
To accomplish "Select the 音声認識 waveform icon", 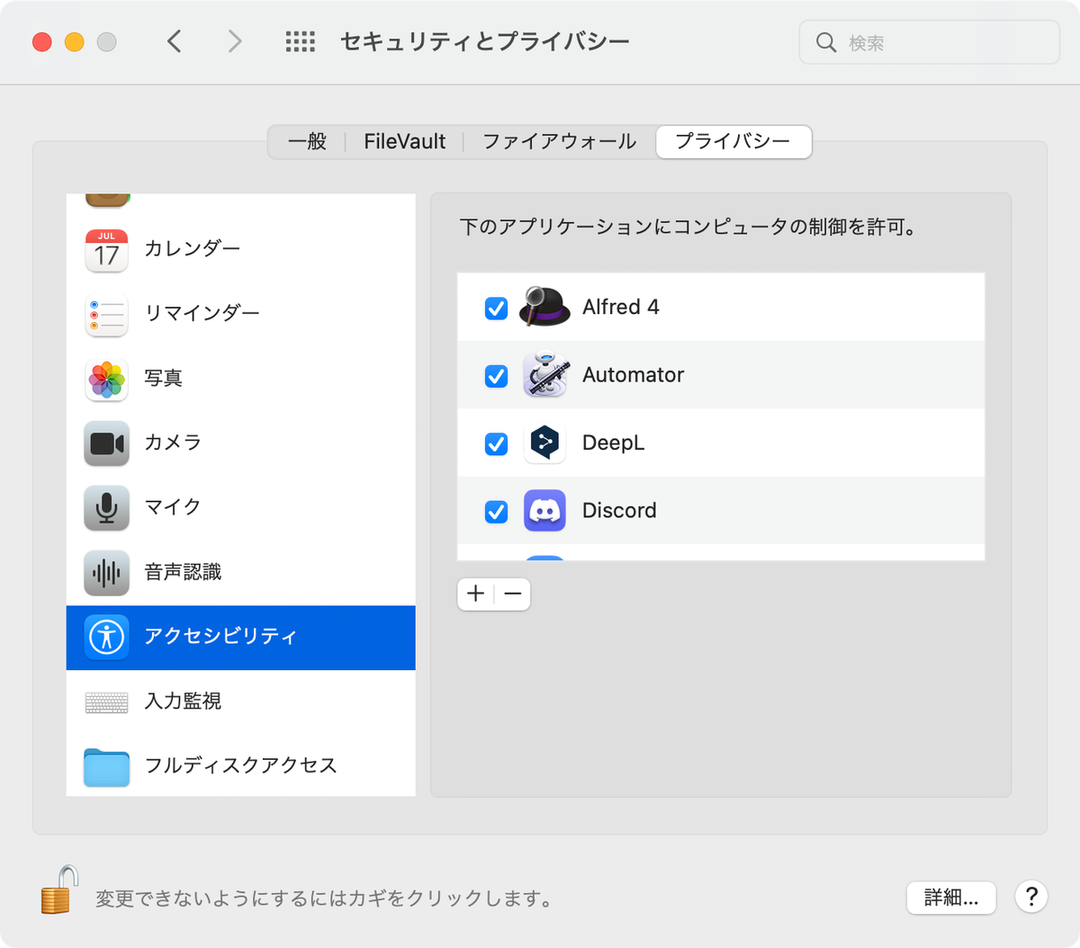I will (x=106, y=573).
